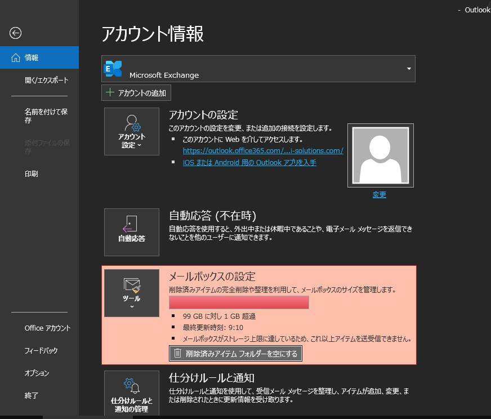The height and width of the screenshot is (419, 491).
Task: Open 印刷 from the sidebar
Action: (32, 174)
